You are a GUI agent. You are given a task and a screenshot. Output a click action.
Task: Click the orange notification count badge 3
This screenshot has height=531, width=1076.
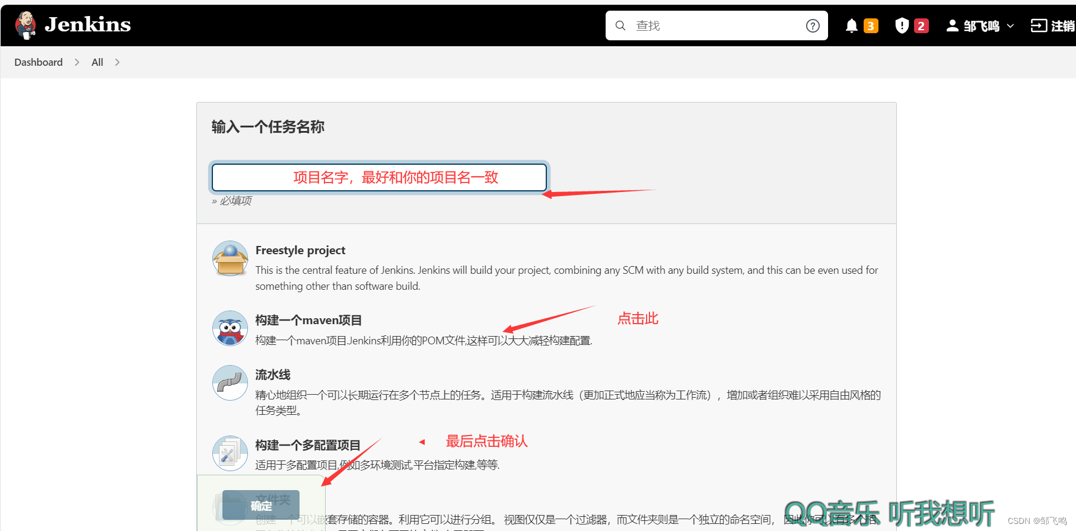pyautogui.click(x=871, y=26)
